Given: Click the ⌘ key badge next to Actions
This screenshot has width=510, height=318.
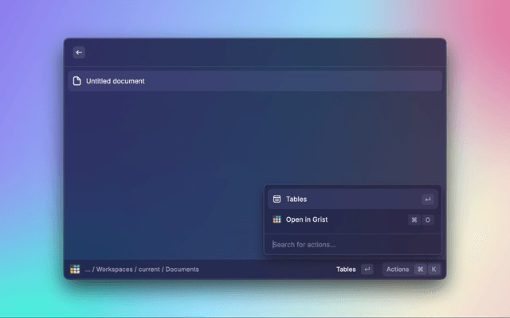Looking at the screenshot, I should (x=420, y=270).
